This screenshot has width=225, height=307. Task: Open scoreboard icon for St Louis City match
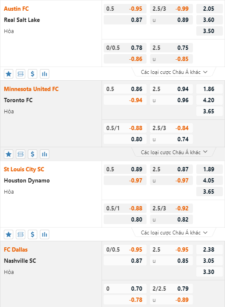pyautogui.click(x=21, y=234)
